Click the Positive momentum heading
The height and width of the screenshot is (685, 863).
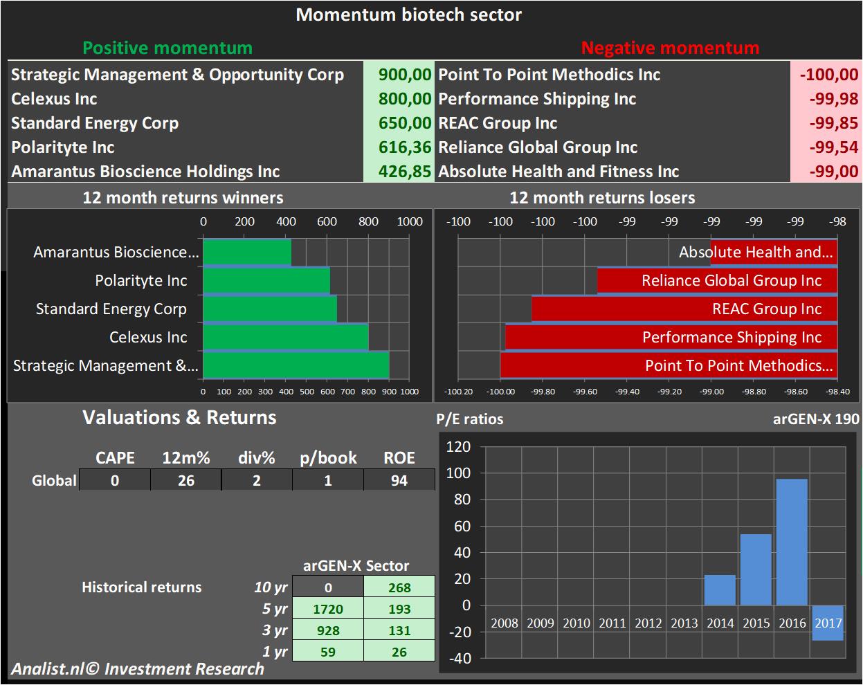point(167,48)
